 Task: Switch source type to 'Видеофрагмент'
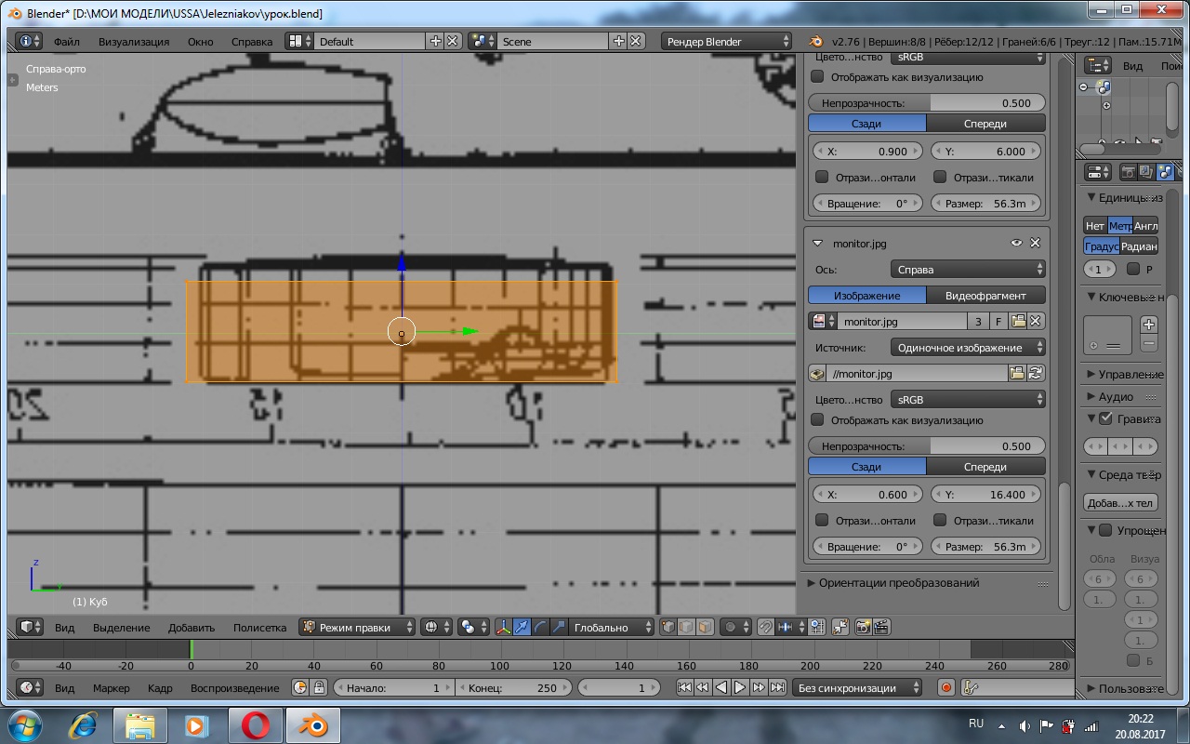[985, 296]
